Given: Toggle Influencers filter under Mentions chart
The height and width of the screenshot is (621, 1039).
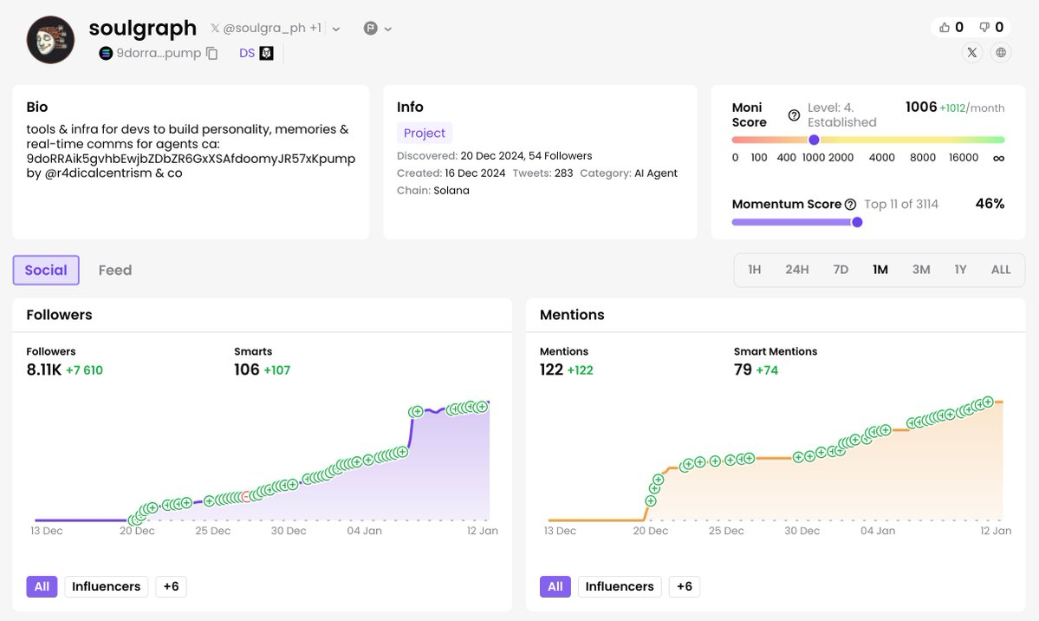Looking at the screenshot, I should 619,587.
